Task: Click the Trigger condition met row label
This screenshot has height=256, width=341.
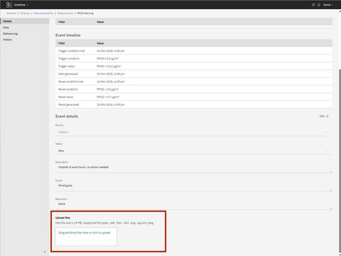Action: (x=71, y=51)
